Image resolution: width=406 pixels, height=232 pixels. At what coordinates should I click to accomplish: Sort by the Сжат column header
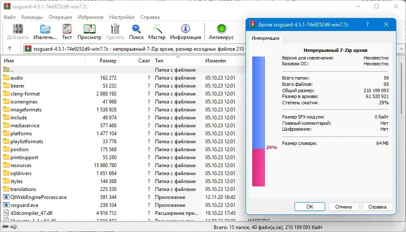(x=136, y=61)
